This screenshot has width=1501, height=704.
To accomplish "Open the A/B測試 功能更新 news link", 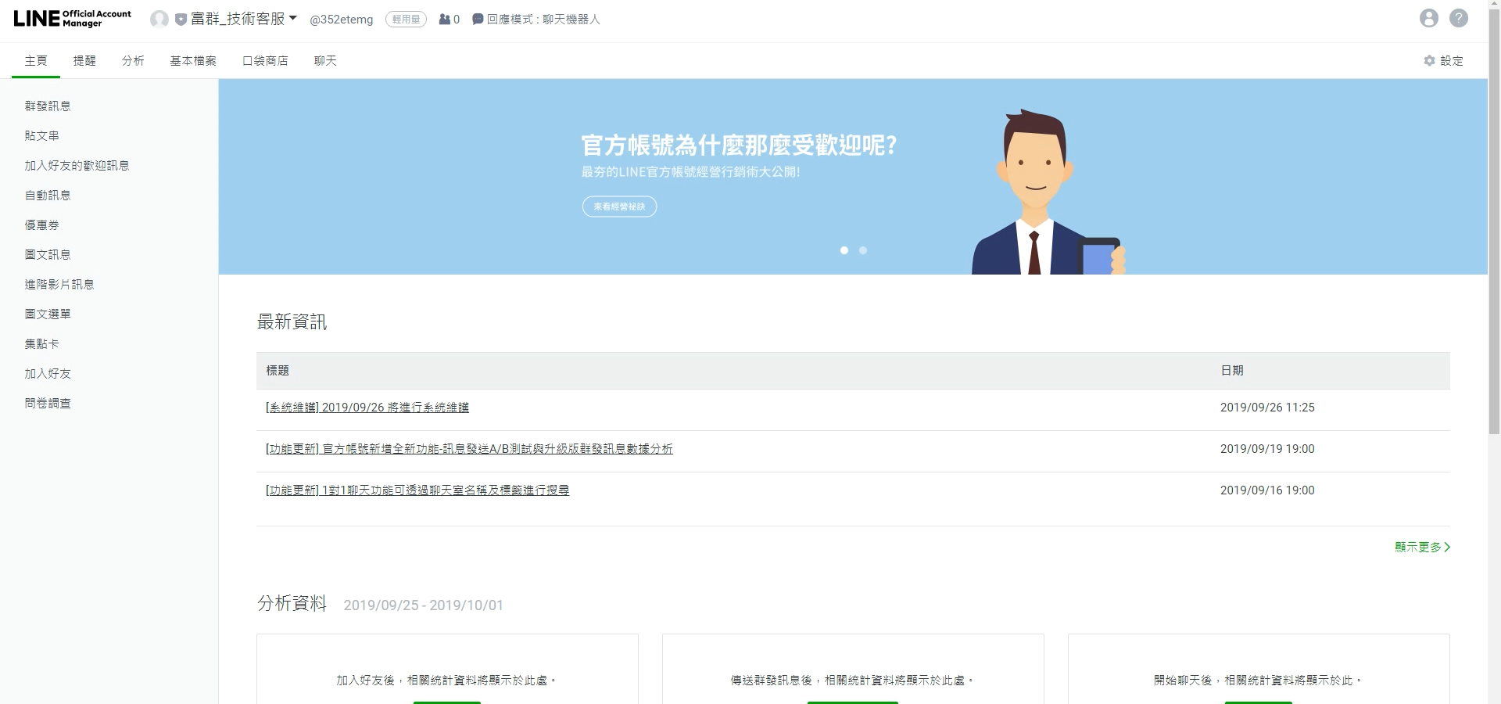I will coord(469,449).
